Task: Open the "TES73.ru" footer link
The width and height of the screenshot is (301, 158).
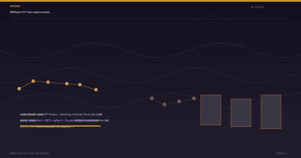Action: pyautogui.click(x=281, y=153)
